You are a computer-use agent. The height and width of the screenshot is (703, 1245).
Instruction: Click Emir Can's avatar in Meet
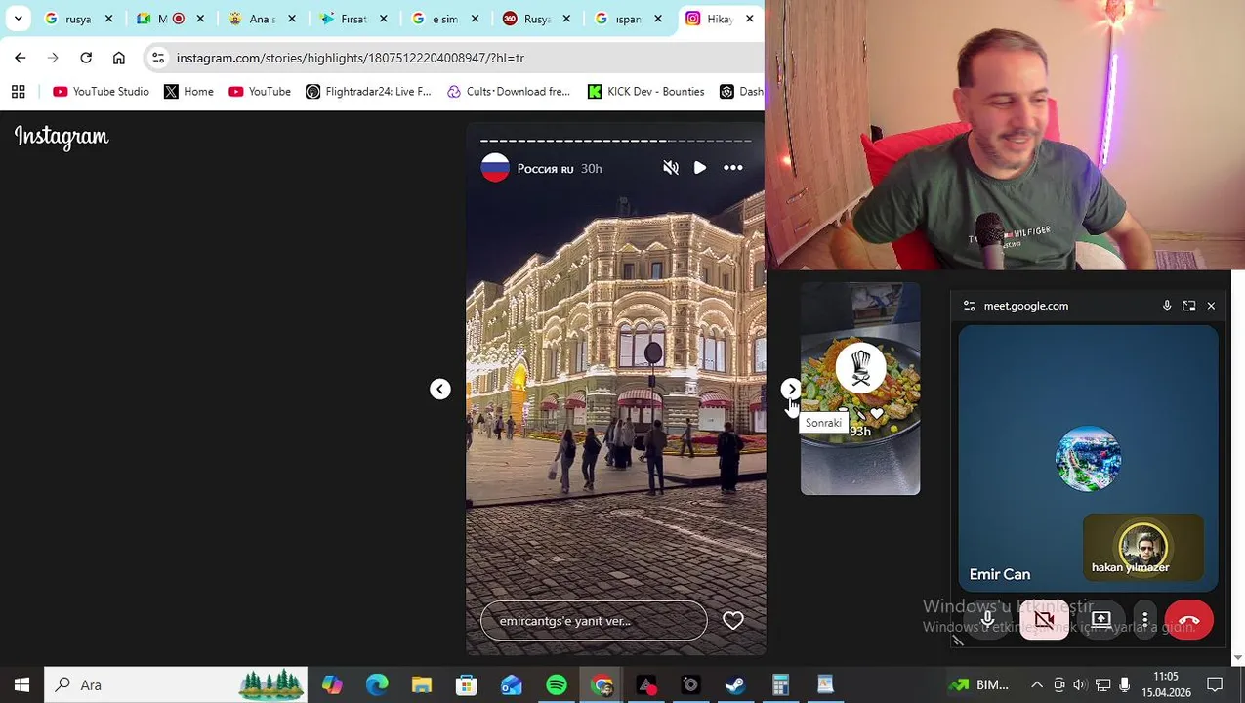click(1089, 458)
